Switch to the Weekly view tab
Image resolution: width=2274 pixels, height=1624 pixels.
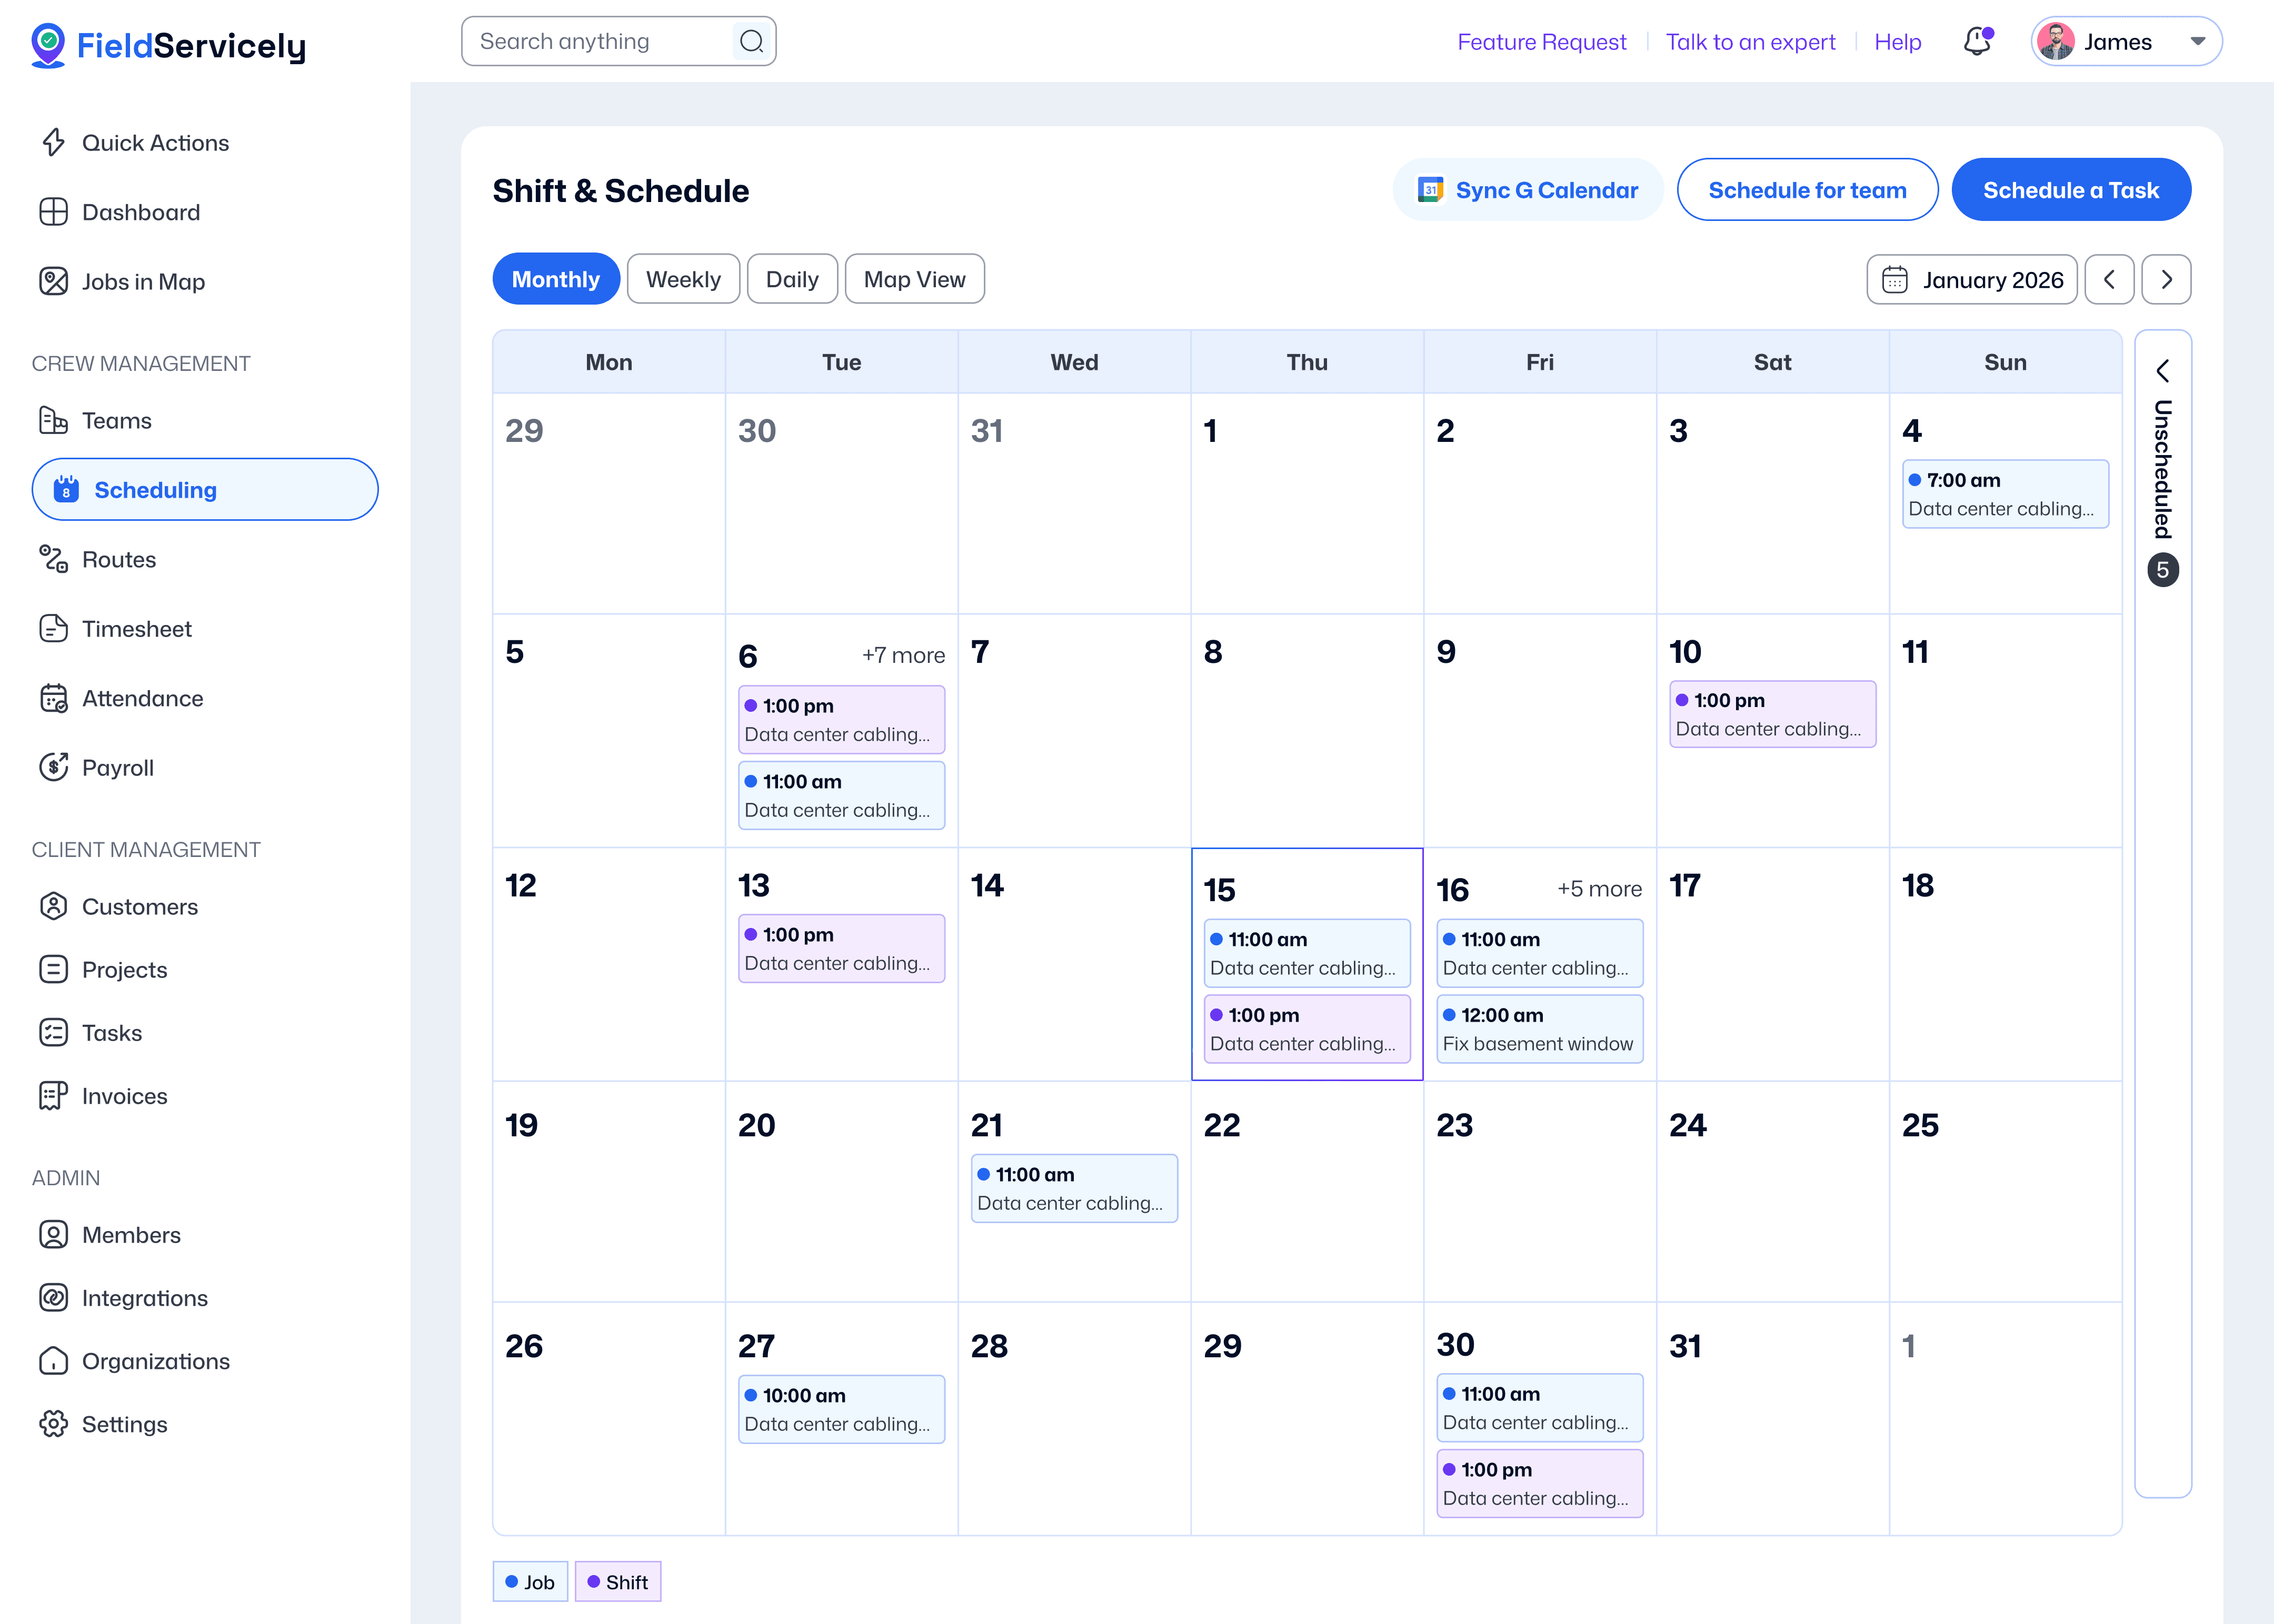[x=683, y=280]
